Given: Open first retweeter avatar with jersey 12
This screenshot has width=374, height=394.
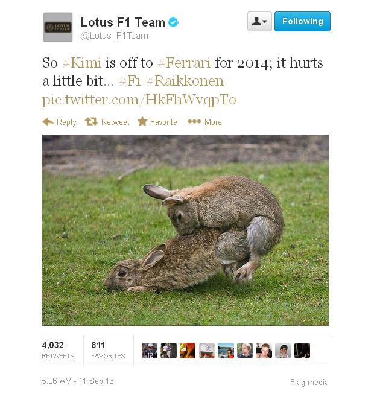Looking at the screenshot, I should (x=150, y=351).
